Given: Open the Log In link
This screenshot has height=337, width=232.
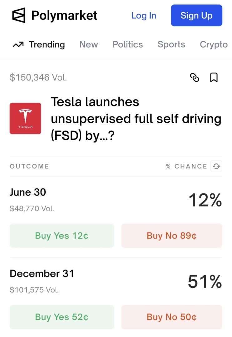Looking at the screenshot, I should (x=144, y=16).
